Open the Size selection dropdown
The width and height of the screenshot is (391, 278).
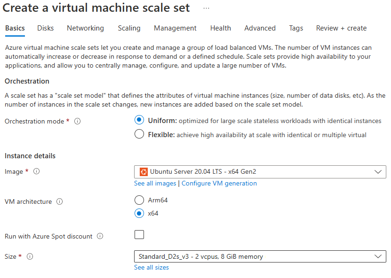click(259, 256)
